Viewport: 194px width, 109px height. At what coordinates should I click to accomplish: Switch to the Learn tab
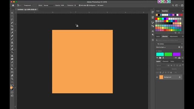coord(158,36)
